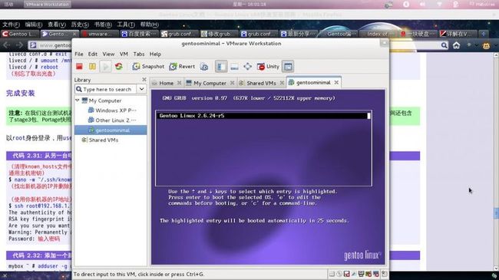499x280 pixels.
Task: Switch to the Index of Firefox tab
Action: coord(378,34)
